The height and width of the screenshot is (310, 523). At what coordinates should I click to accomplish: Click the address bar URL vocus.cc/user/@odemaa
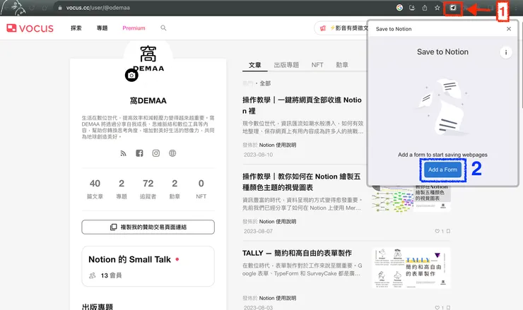[98, 8]
